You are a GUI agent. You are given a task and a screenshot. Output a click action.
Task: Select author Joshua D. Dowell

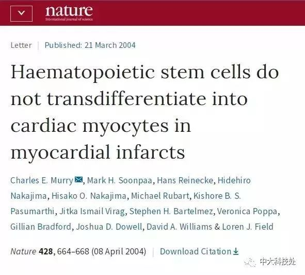point(109,227)
